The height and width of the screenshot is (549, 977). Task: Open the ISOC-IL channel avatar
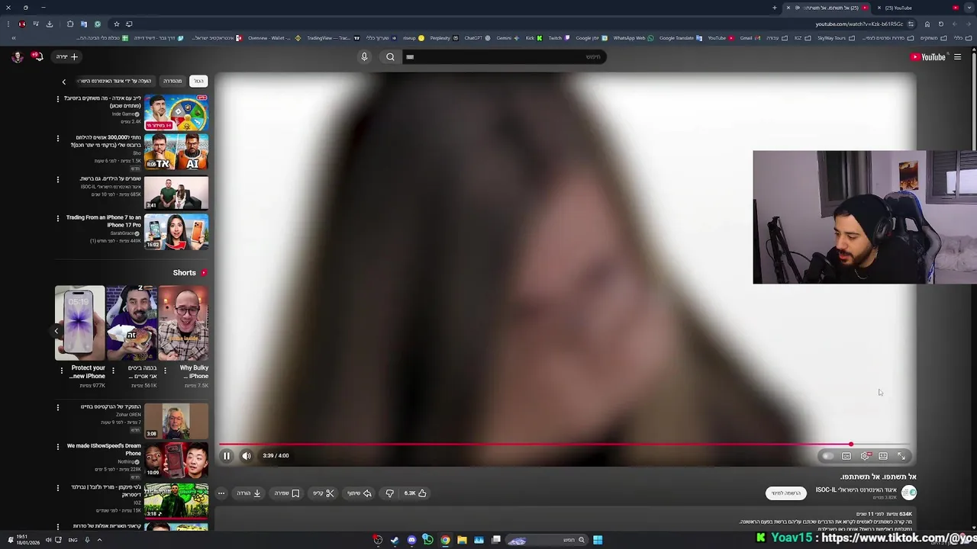(x=908, y=493)
